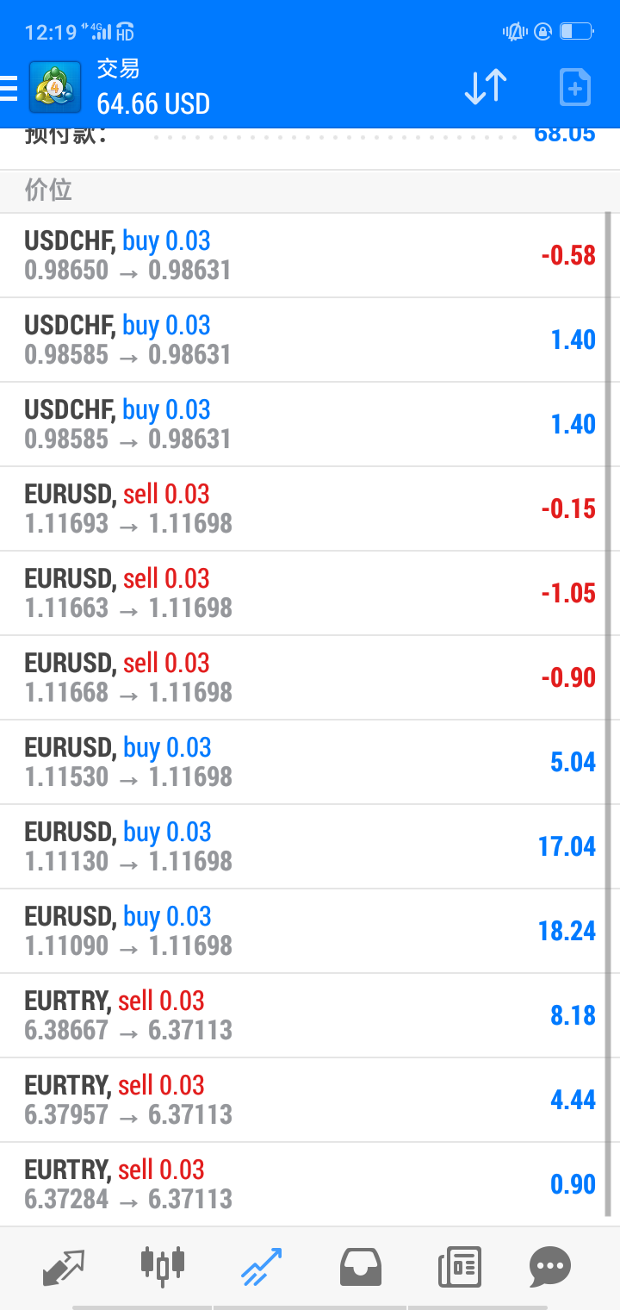This screenshot has width=620, height=1310.
Task: Select USDCHF buy position opened at 0.98650
Action: tap(301, 255)
